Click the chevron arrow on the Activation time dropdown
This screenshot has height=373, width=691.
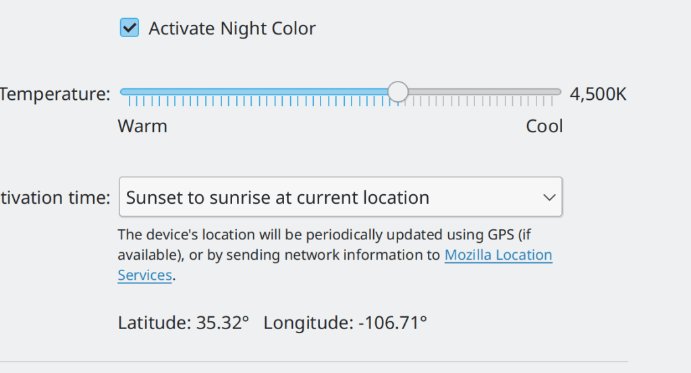pos(549,198)
